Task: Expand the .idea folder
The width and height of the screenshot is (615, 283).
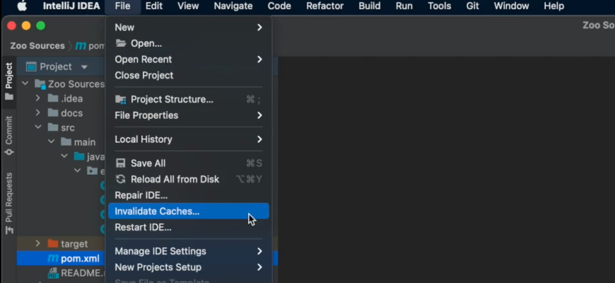Action: pyautogui.click(x=38, y=98)
